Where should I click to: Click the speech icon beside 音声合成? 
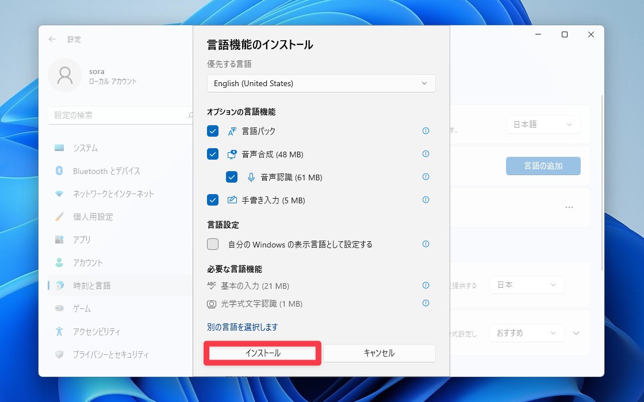pos(232,154)
